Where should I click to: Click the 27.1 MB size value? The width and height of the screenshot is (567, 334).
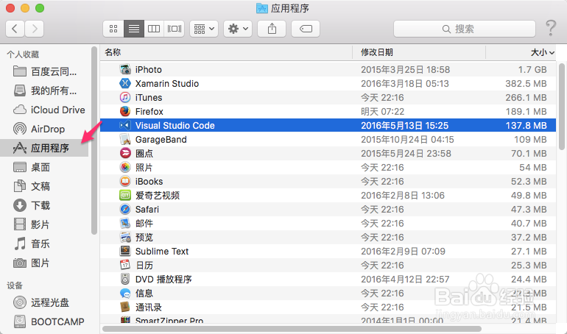coord(529,252)
